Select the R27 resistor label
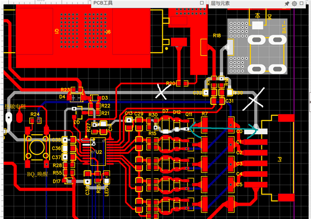 click(x=88, y=127)
